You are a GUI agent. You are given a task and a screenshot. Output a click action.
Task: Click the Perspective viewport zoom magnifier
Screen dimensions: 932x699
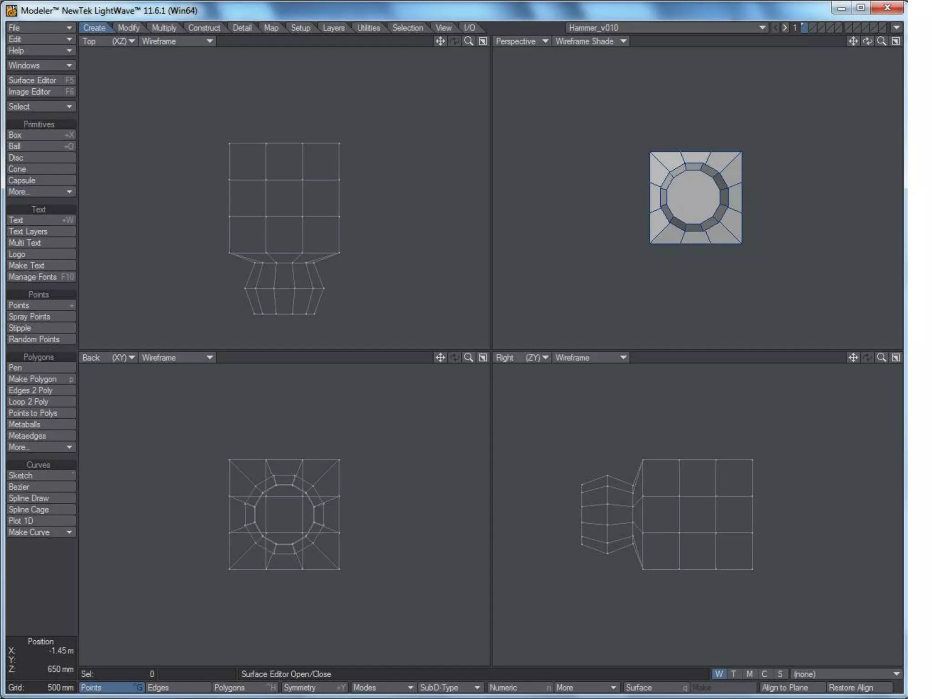(x=881, y=41)
